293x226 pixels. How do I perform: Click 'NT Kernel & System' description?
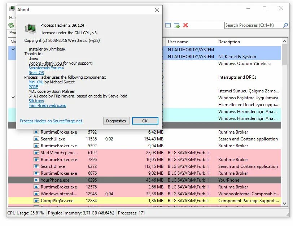[237, 57]
